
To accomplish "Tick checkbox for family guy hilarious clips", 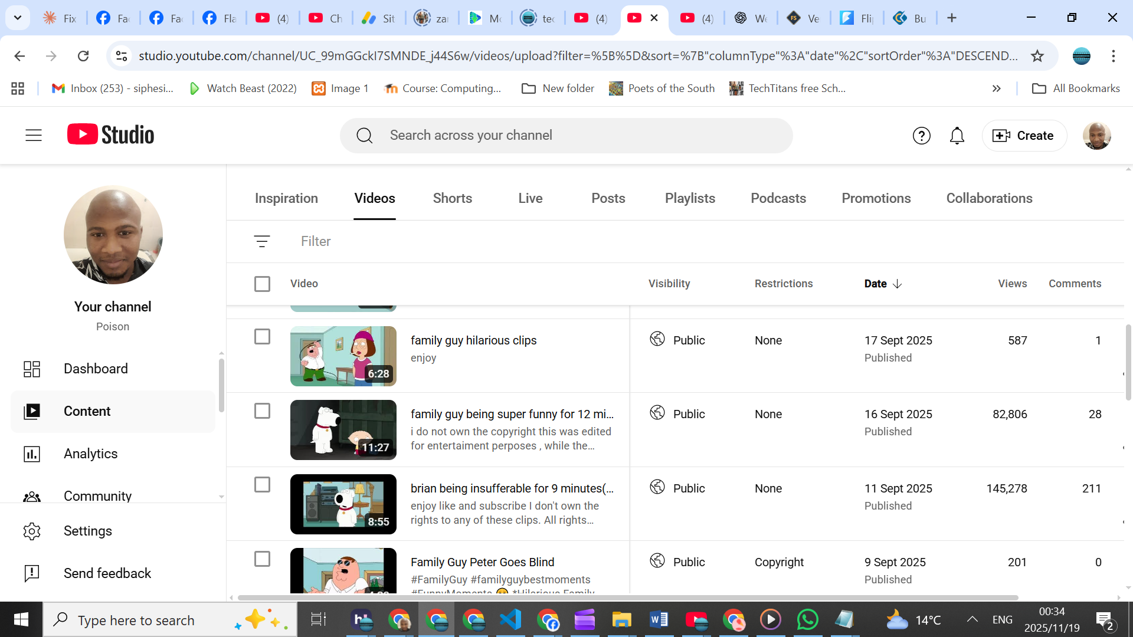I will (x=262, y=337).
